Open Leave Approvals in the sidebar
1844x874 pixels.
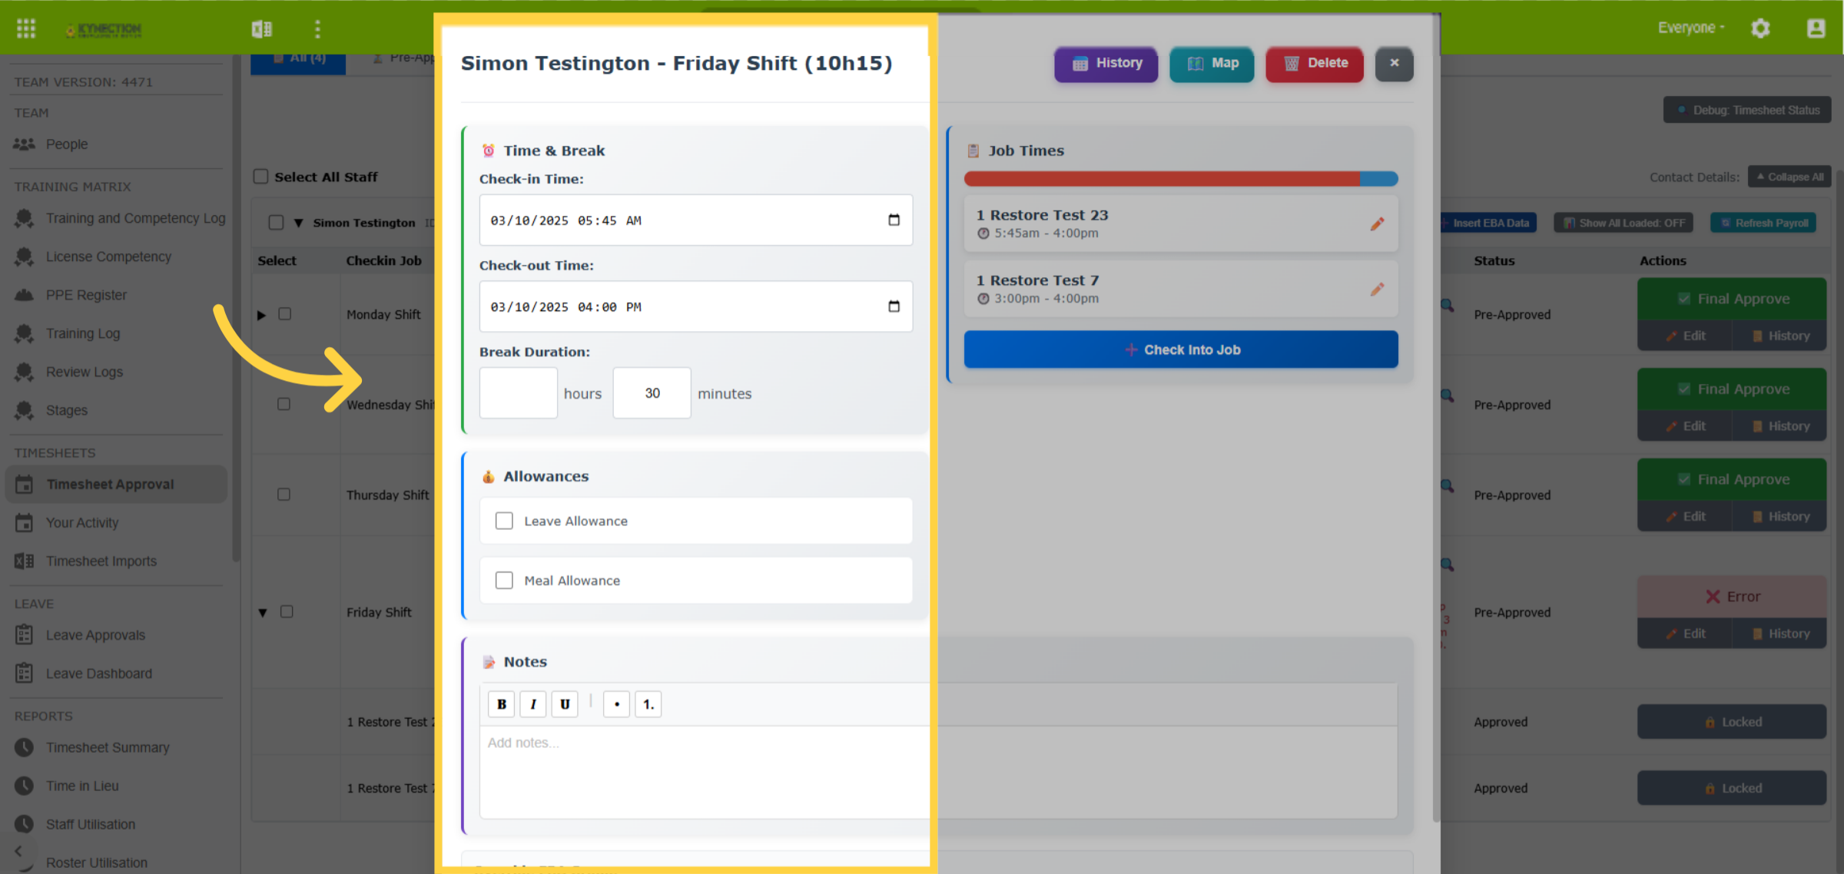point(95,635)
